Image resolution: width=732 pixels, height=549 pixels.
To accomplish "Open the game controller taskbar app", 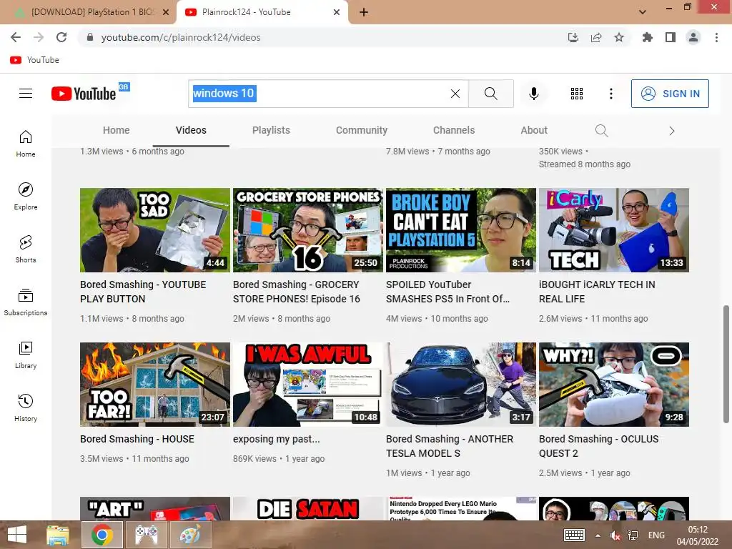I will [146, 535].
